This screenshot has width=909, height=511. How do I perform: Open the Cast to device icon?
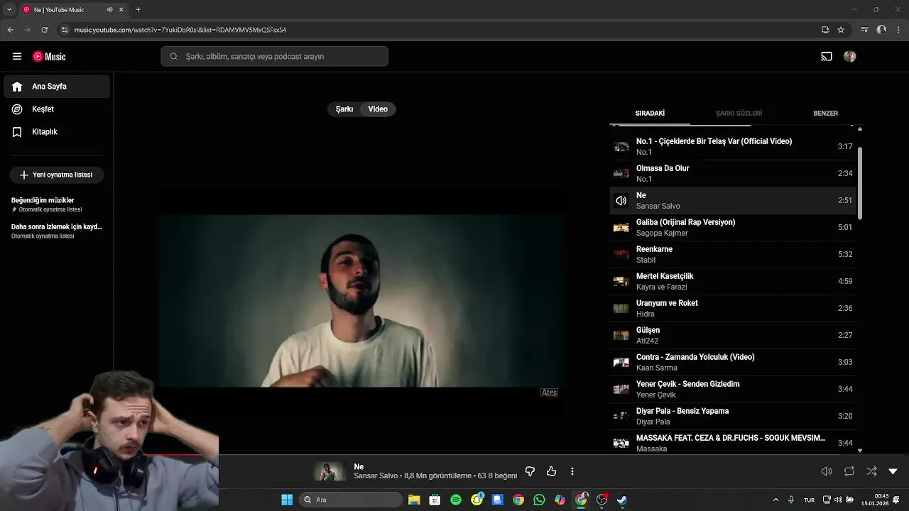pyautogui.click(x=827, y=57)
